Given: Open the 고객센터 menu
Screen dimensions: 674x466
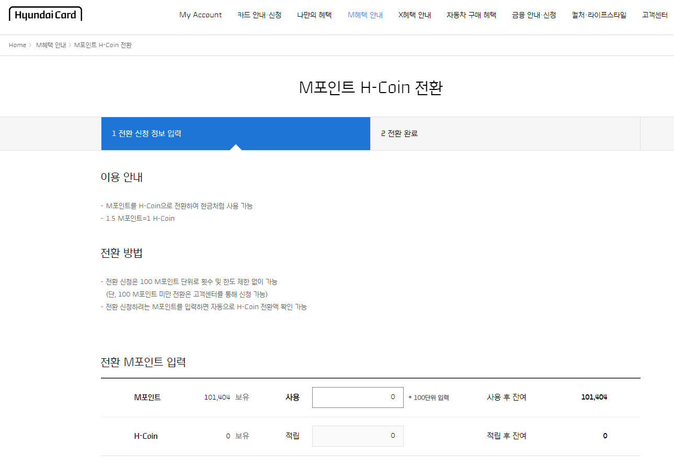Looking at the screenshot, I should (x=655, y=15).
